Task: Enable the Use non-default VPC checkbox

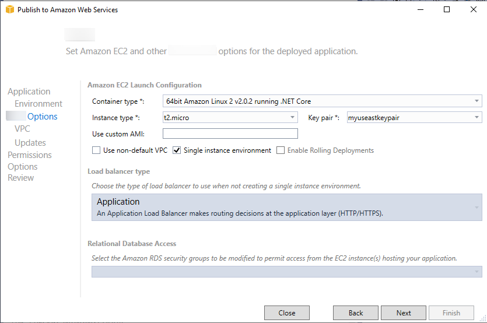Action: tap(96, 150)
